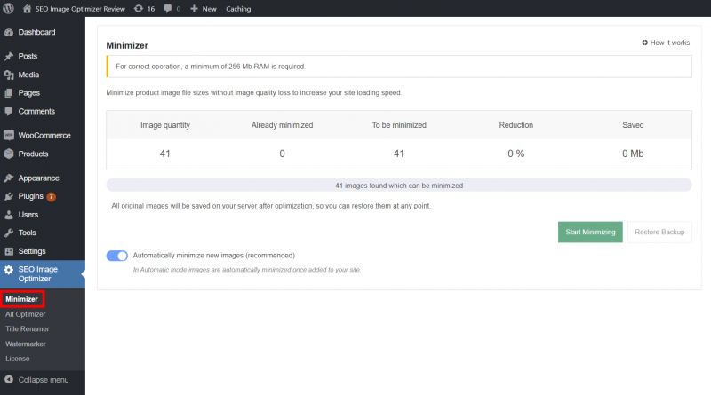Toggle automatic minimizing of new images
The image size is (711, 395).
pyautogui.click(x=117, y=256)
